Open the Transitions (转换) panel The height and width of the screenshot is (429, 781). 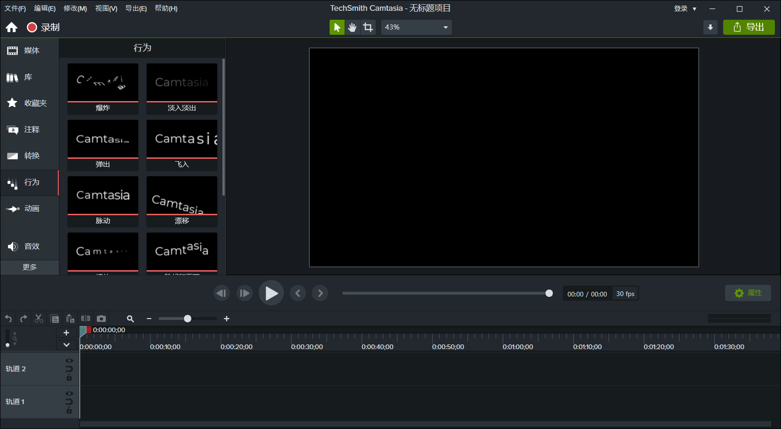click(x=30, y=156)
